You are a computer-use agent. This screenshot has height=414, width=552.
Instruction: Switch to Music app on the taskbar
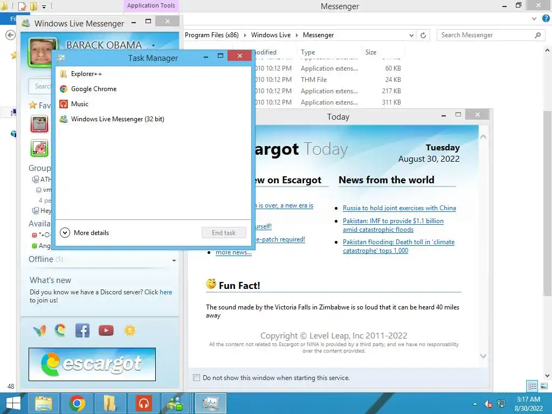pos(143,403)
